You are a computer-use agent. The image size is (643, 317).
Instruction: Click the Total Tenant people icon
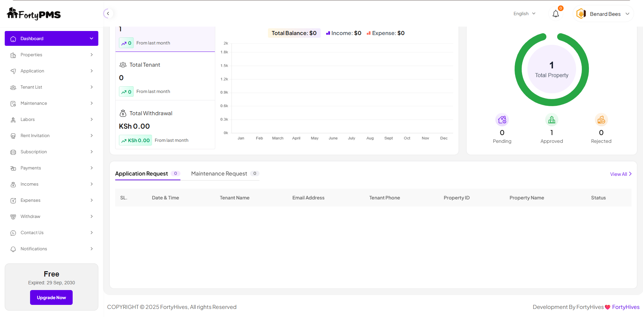(x=123, y=65)
